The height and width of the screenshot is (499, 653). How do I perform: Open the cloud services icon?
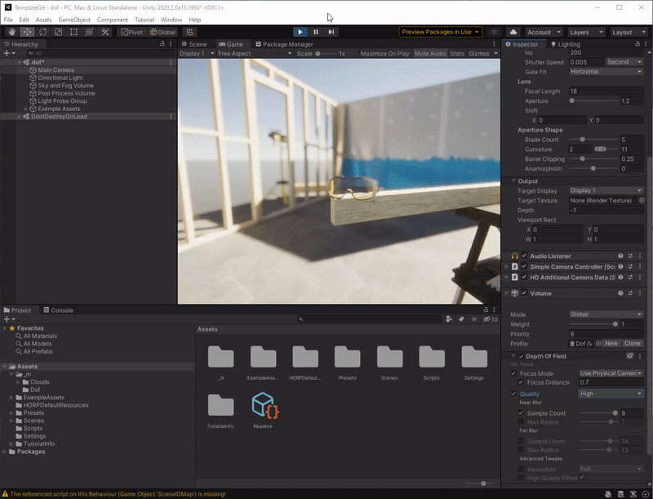tap(513, 32)
